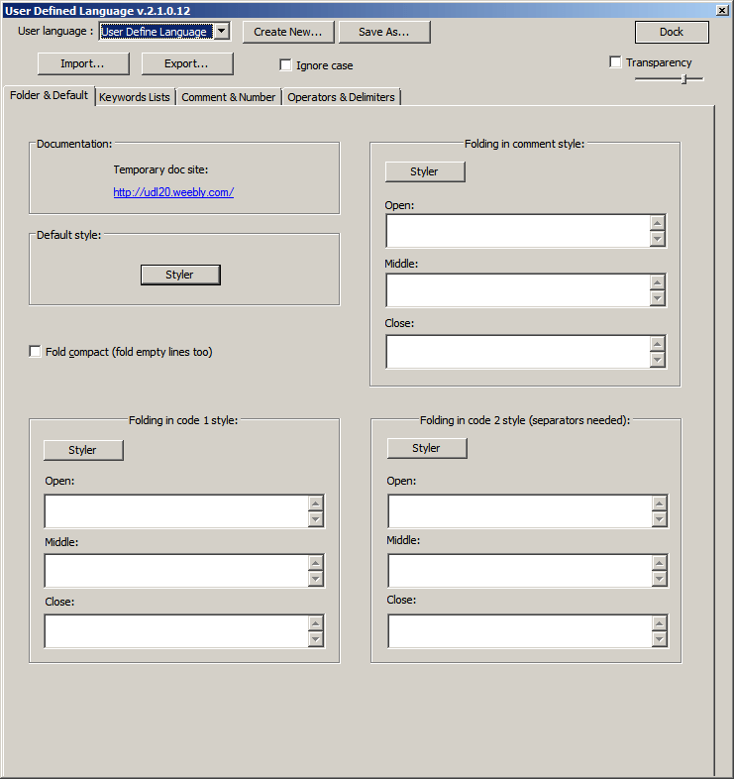Click scroll up arrow of code 2 Open field
The height and width of the screenshot is (779, 734).
coord(660,503)
